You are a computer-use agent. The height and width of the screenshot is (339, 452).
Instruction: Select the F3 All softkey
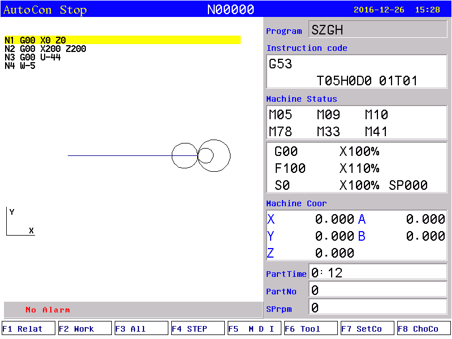(141, 328)
